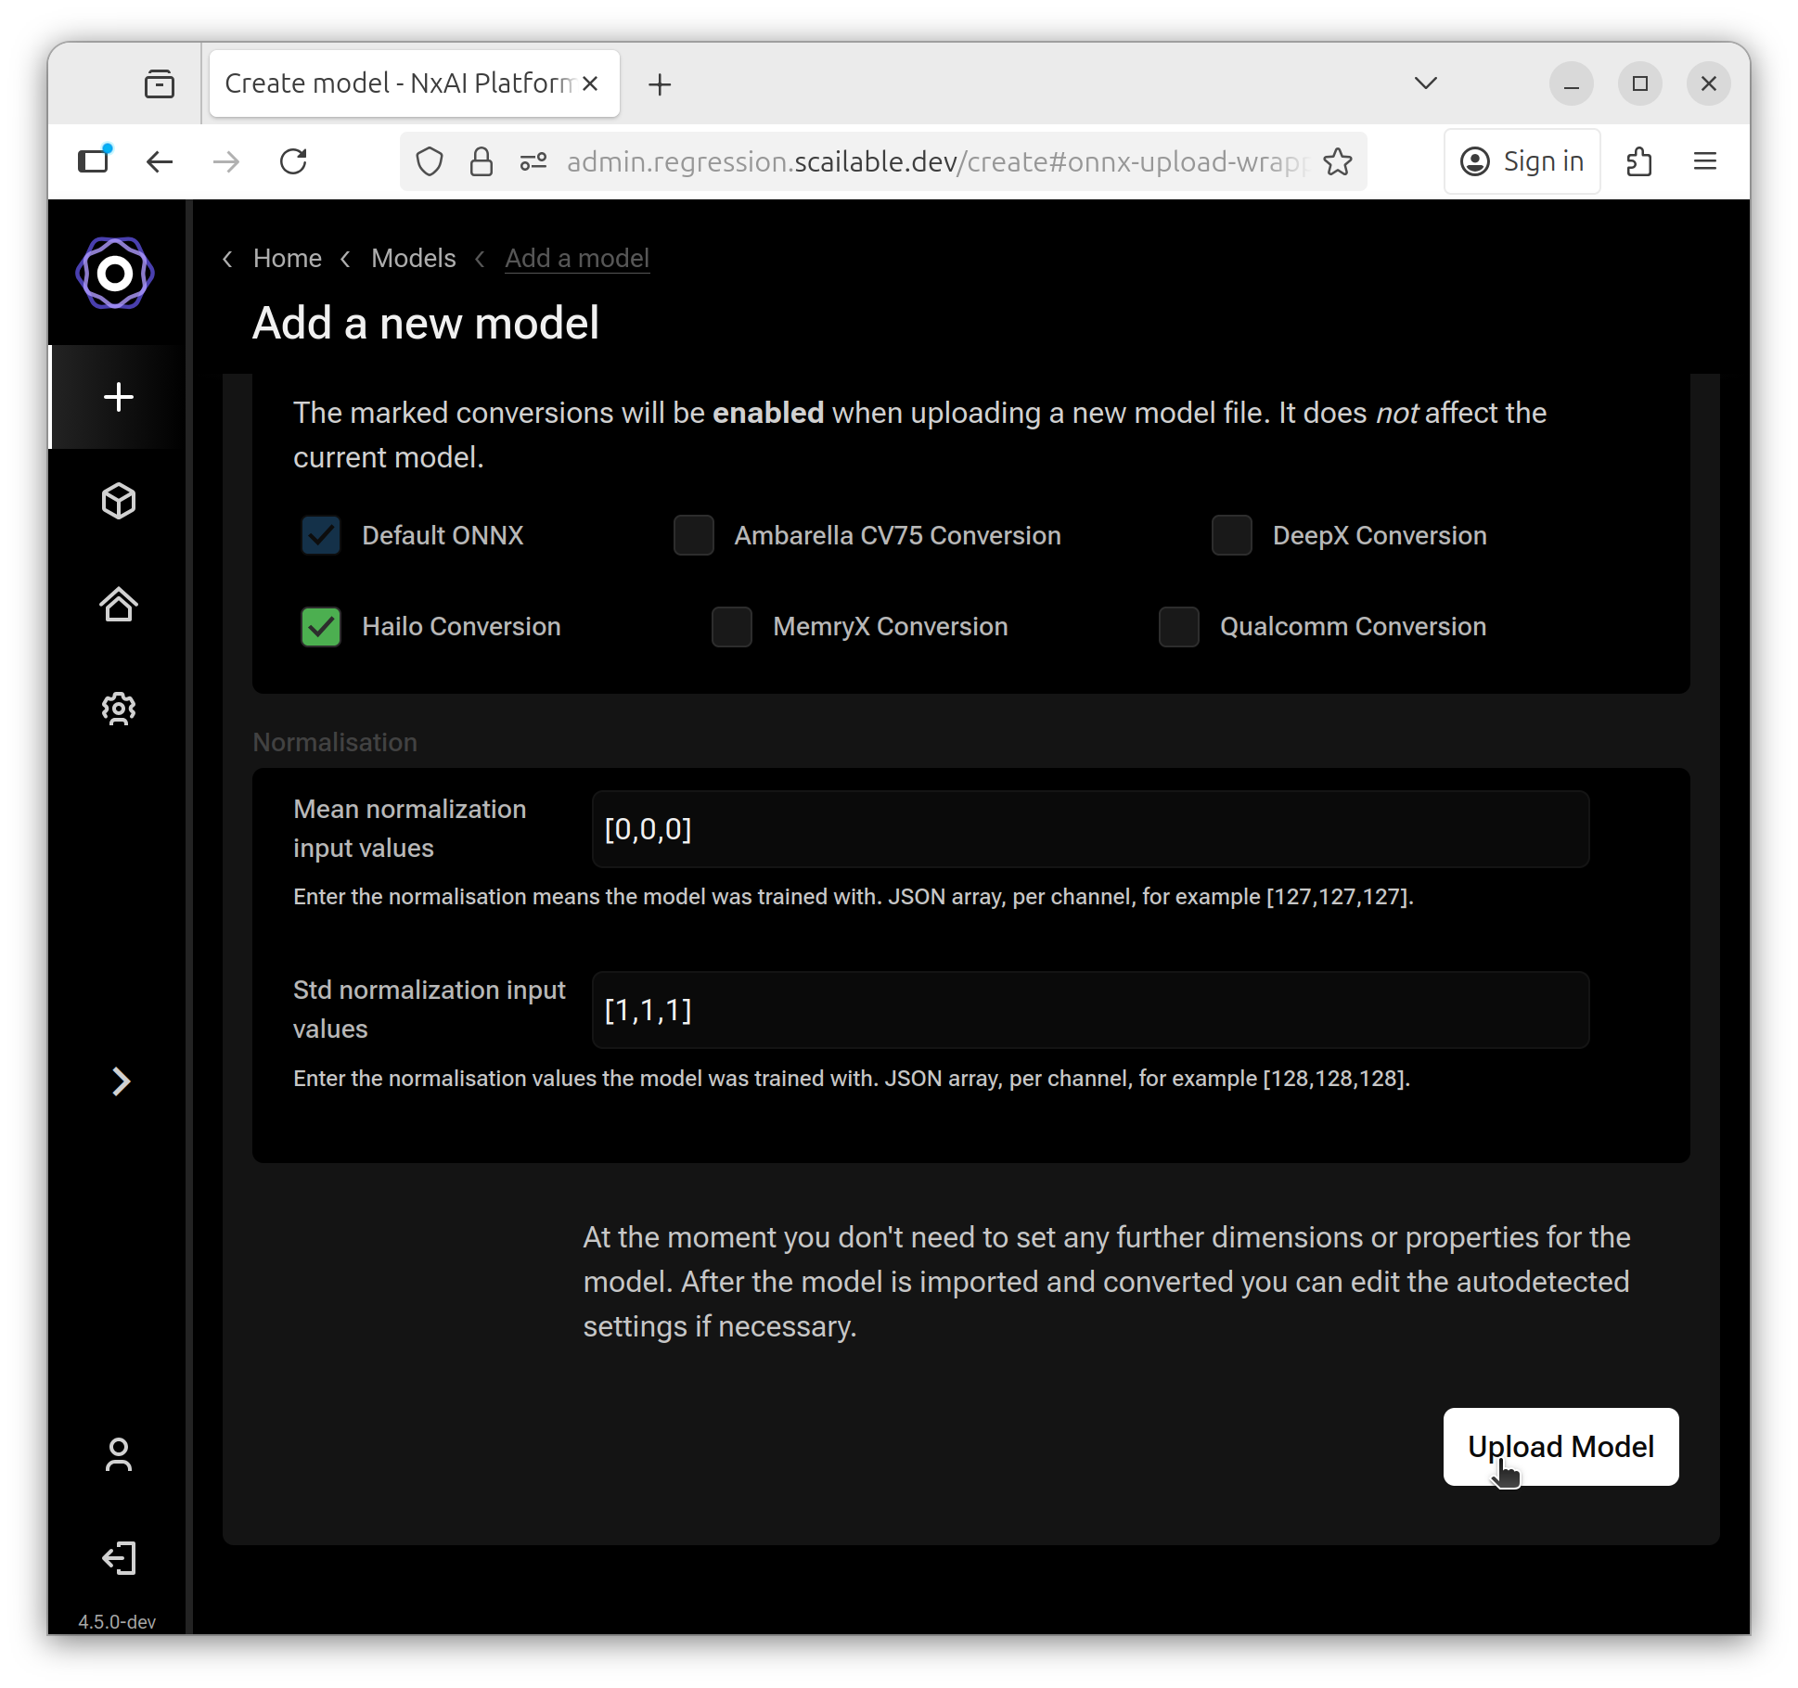Click the plus add-model sidebar icon
Viewport: 1798px width, 1688px height.
coord(119,397)
